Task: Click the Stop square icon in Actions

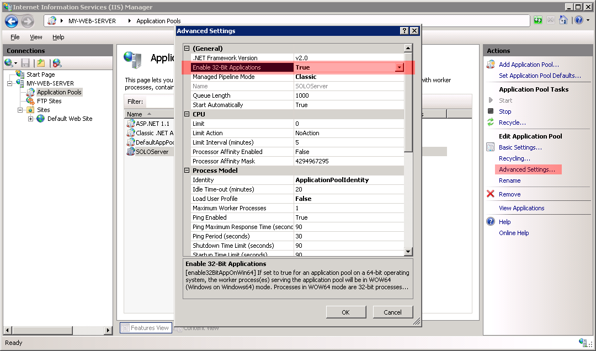Action: point(491,111)
